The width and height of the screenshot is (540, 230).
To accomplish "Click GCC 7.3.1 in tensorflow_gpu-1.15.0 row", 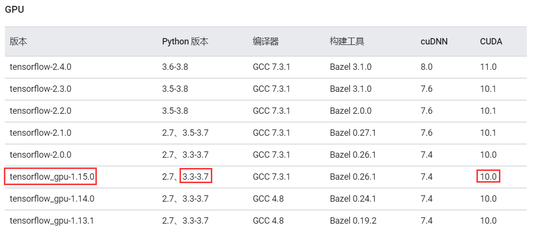I will click(x=271, y=177).
